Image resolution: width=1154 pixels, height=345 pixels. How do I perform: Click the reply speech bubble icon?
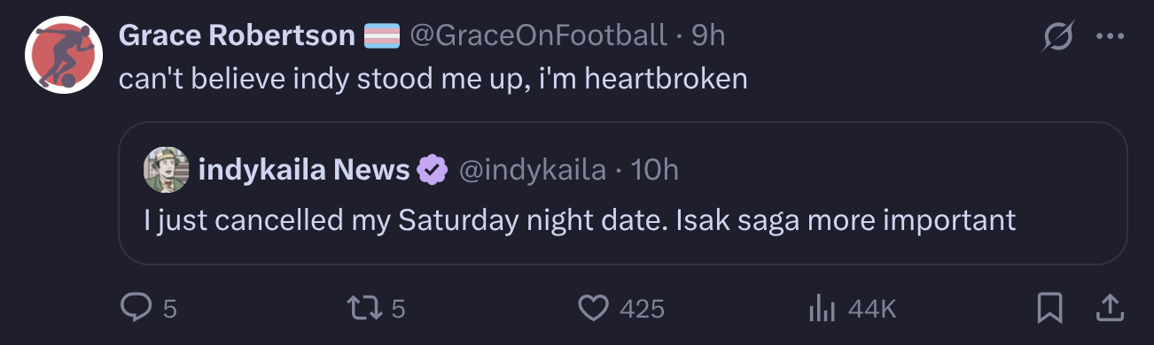click(x=136, y=308)
